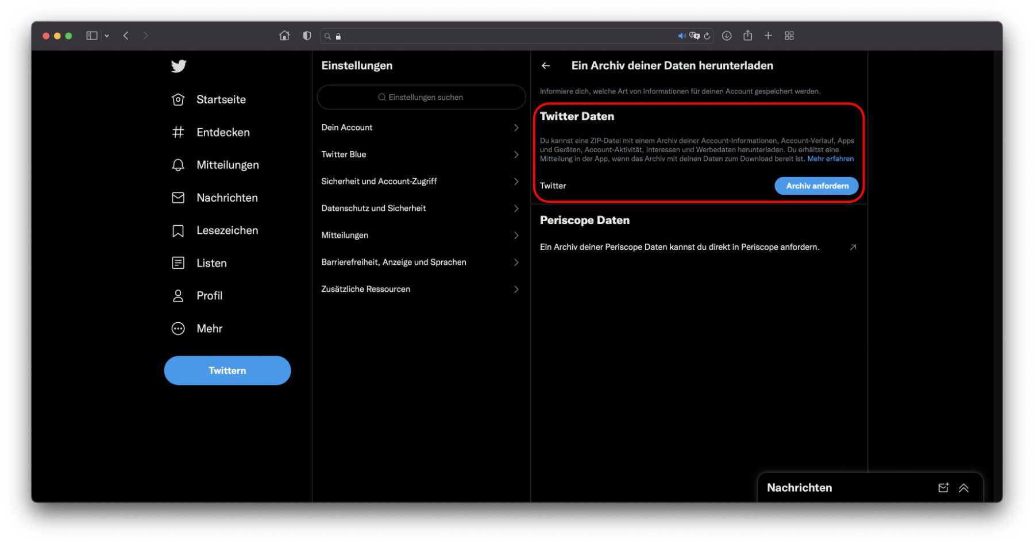Screen dimensions: 1034x544
Task: Click the back arrow beside archive heading
Action: 546,66
